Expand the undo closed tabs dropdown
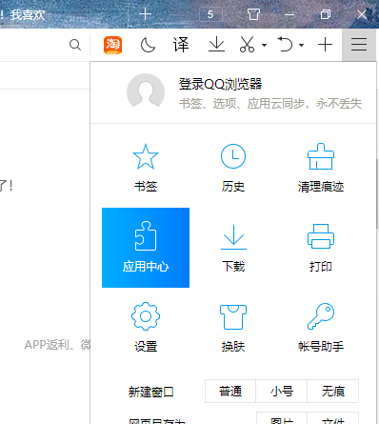 pos(302,45)
